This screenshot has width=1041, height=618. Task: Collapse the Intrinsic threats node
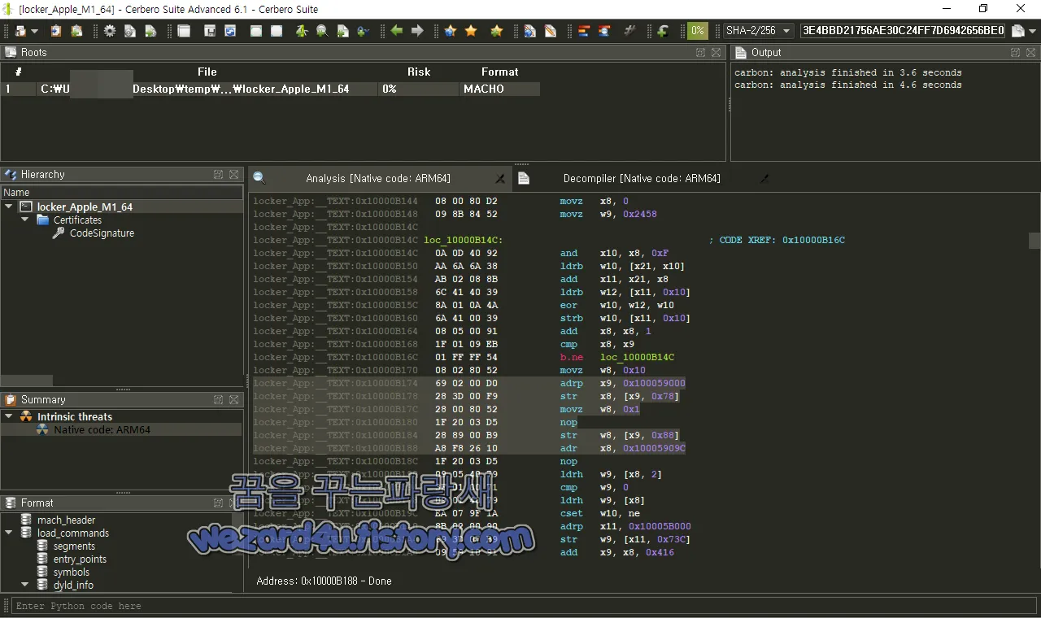[x=9, y=416]
